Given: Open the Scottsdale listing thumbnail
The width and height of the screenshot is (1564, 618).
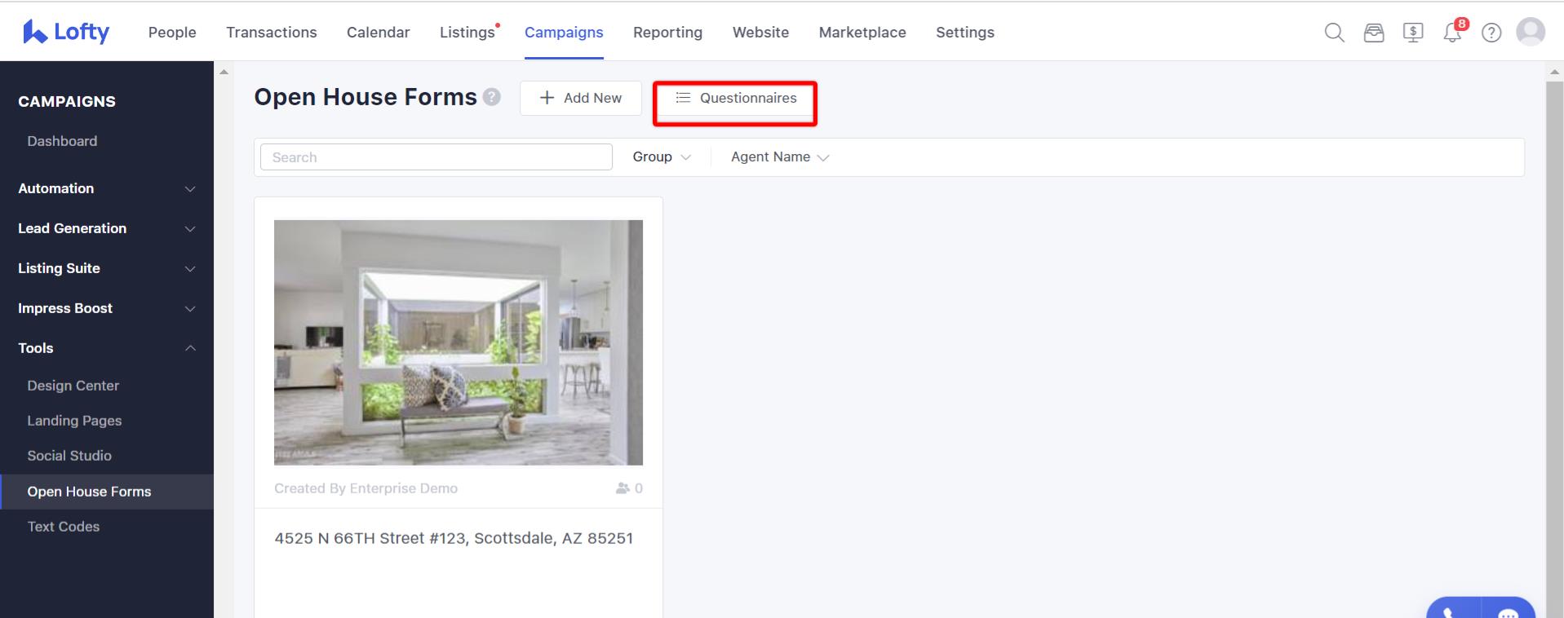Looking at the screenshot, I should click(x=459, y=342).
